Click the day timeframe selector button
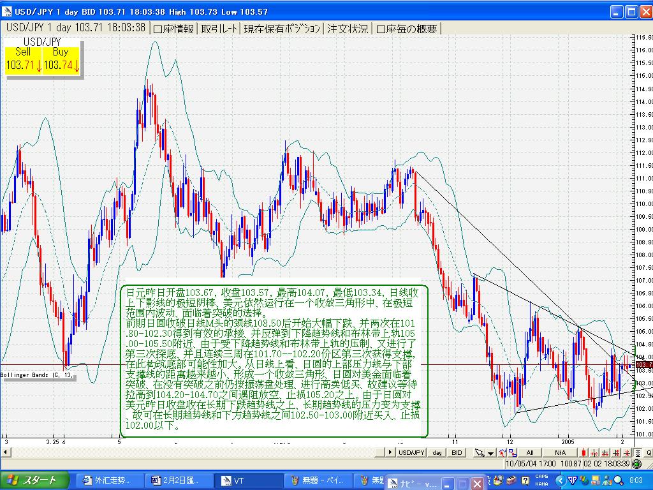This screenshot has width=653, height=490. tap(437, 452)
